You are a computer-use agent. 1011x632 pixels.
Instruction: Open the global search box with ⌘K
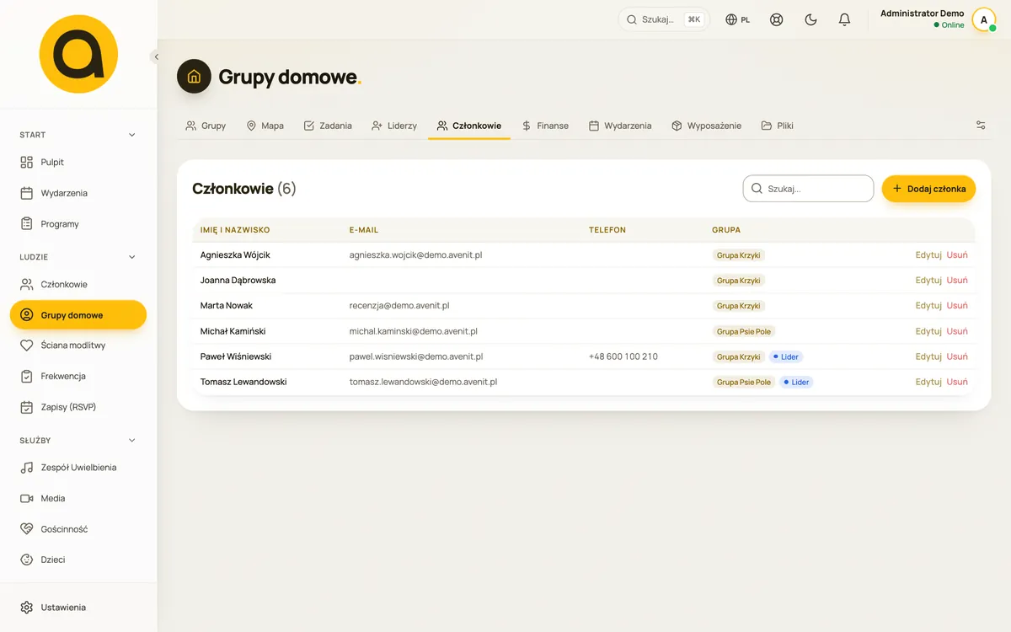(x=664, y=19)
